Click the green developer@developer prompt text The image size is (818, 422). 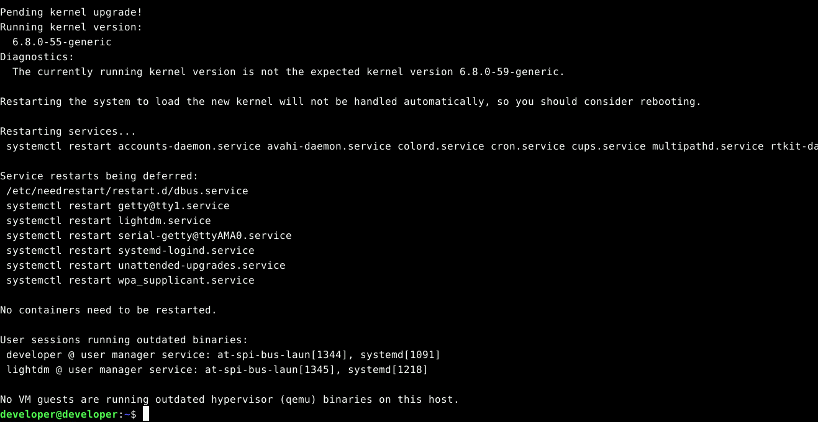tap(59, 414)
